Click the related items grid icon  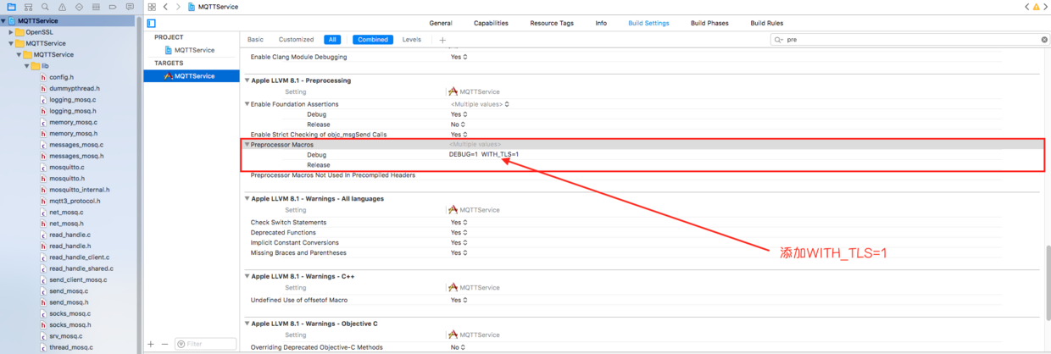click(152, 7)
